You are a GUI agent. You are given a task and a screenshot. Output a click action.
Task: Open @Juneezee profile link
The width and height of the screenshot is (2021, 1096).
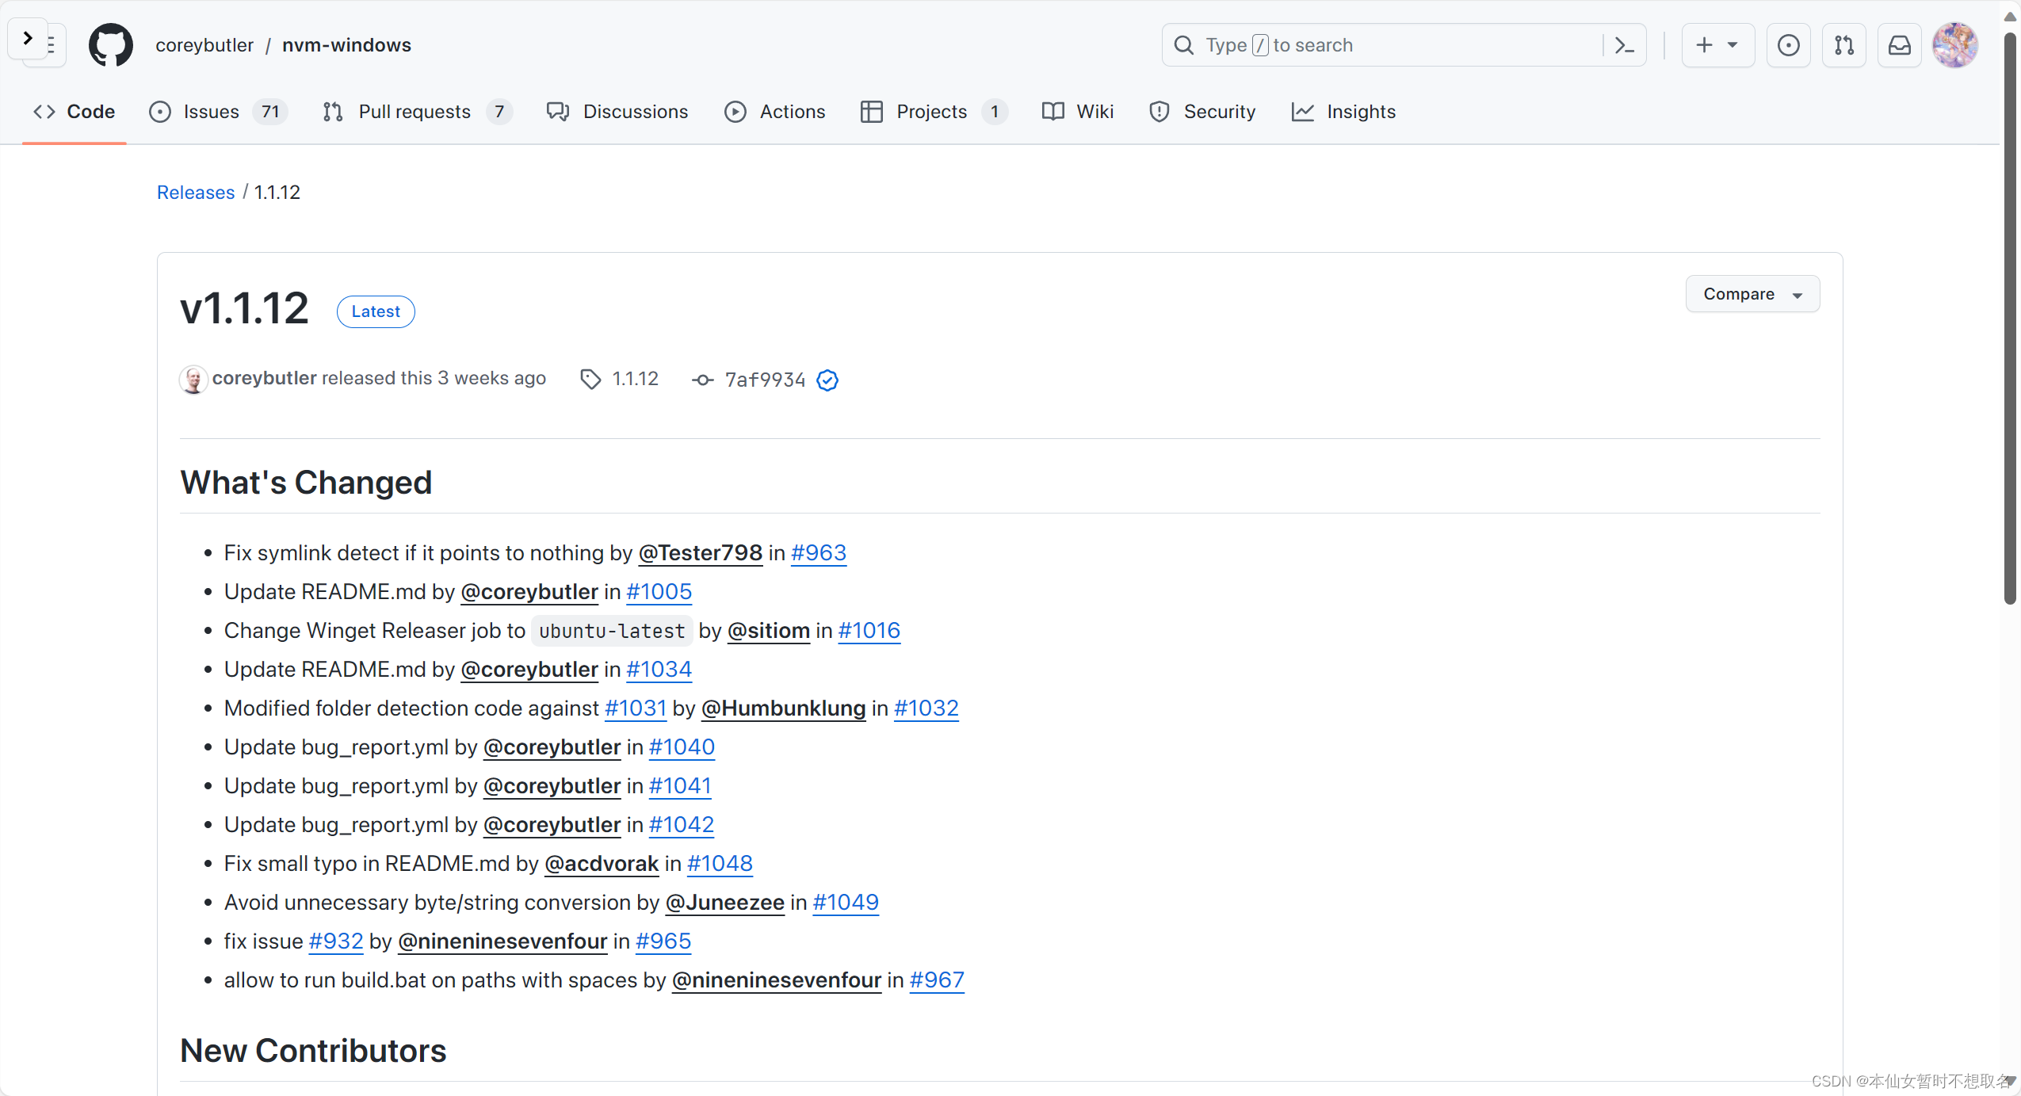(x=725, y=903)
